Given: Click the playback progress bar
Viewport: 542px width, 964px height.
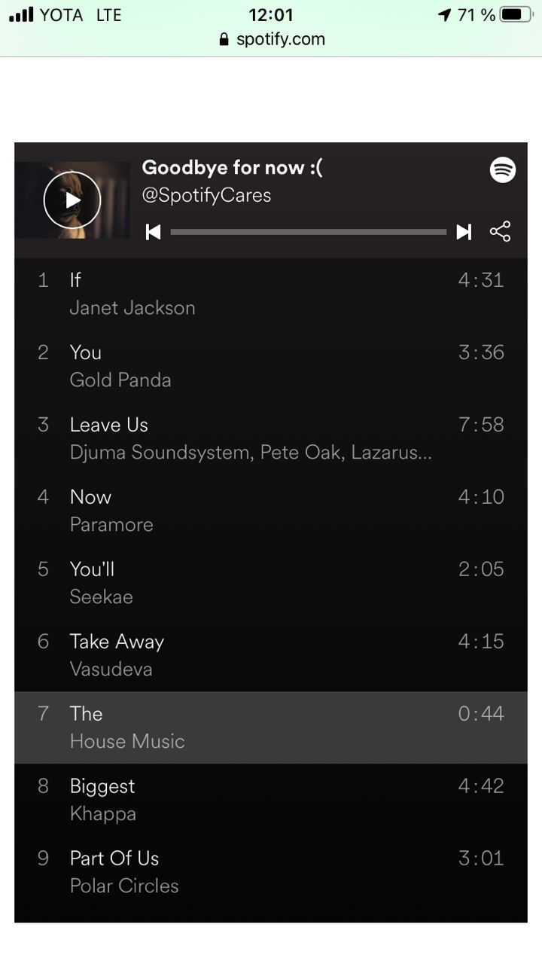Looking at the screenshot, I should (x=309, y=232).
